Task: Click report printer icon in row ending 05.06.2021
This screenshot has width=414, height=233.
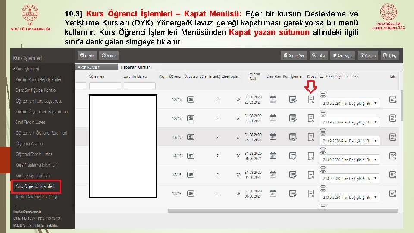Action: point(323,169)
